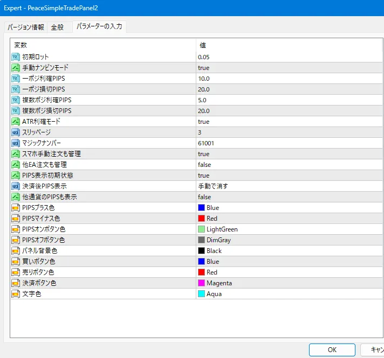Click the color icon beside 文字色
Viewport: 384px width, 358px height.
click(x=16, y=294)
